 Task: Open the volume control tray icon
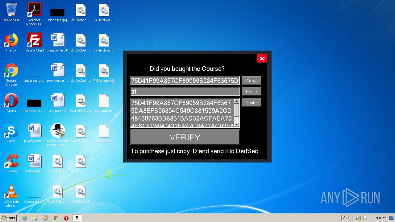click(351, 218)
